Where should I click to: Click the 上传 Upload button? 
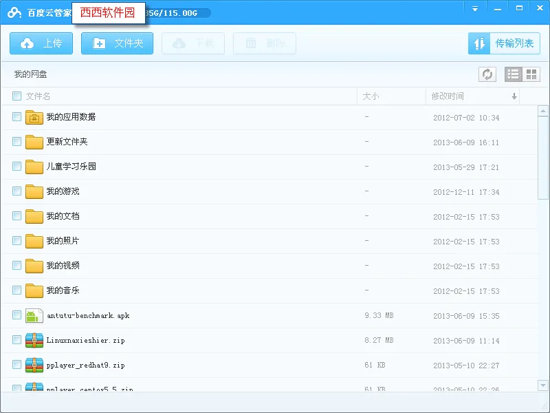tap(41, 43)
